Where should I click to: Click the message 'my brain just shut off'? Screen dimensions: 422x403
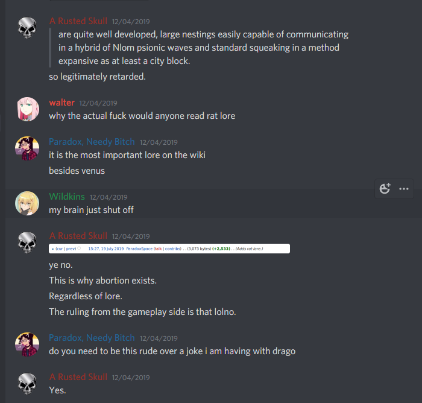[x=91, y=210]
